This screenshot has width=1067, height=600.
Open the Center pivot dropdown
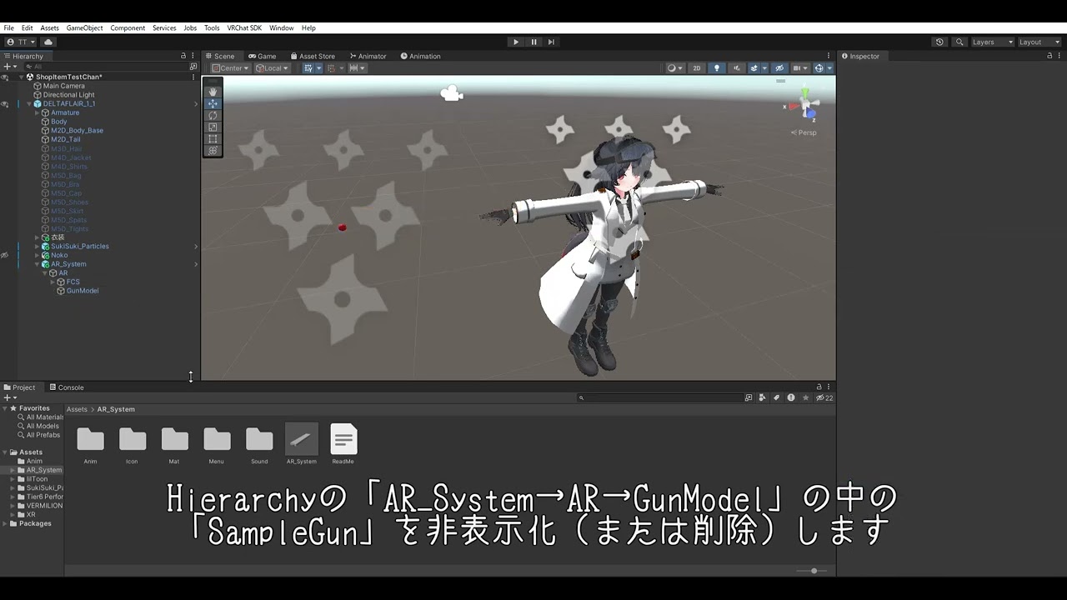coord(231,68)
